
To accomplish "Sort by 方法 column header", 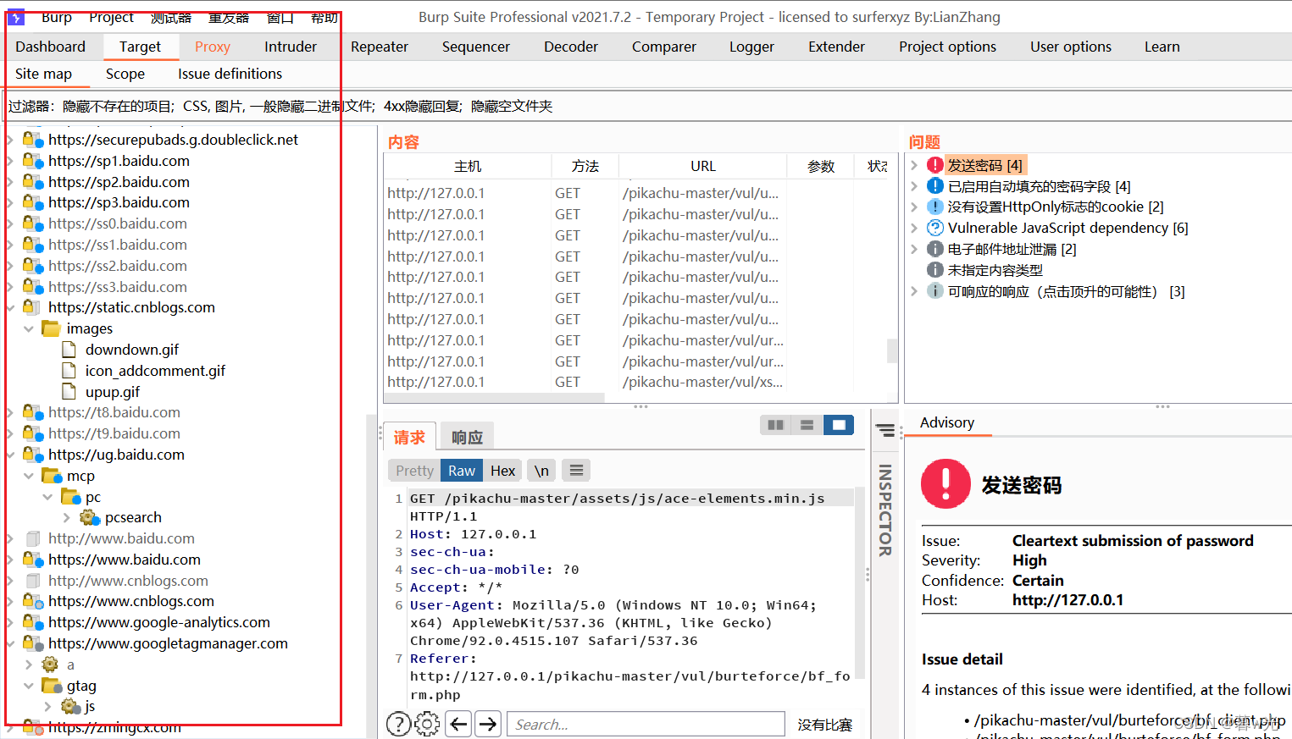I will 585,166.
